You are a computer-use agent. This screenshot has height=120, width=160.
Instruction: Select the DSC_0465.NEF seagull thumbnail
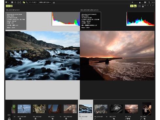[24, 109]
